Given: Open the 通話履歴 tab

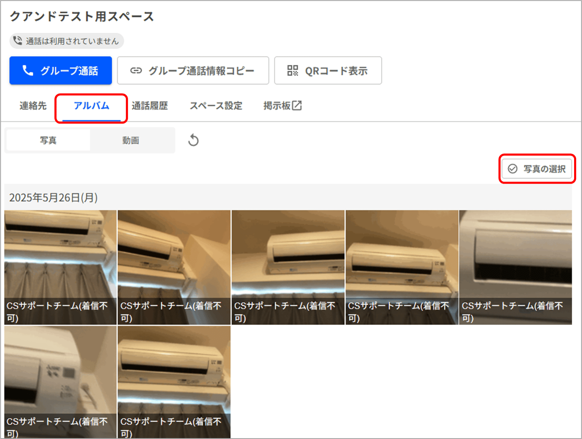Looking at the screenshot, I should [x=150, y=106].
